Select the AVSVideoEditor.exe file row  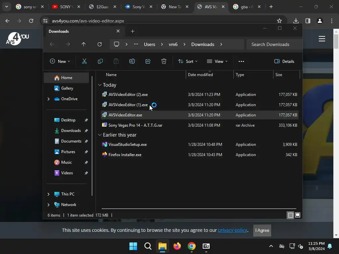[200, 115]
